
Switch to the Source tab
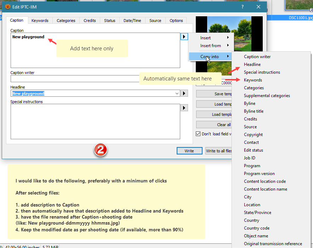tap(155, 21)
